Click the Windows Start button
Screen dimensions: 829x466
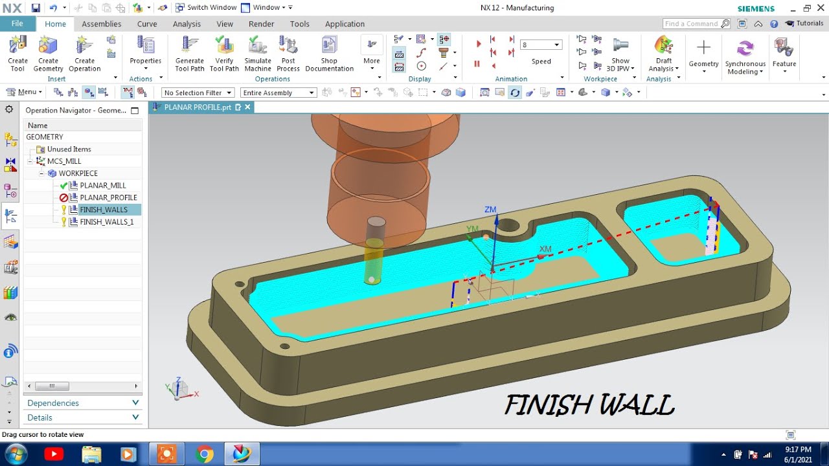(x=16, y=454)
